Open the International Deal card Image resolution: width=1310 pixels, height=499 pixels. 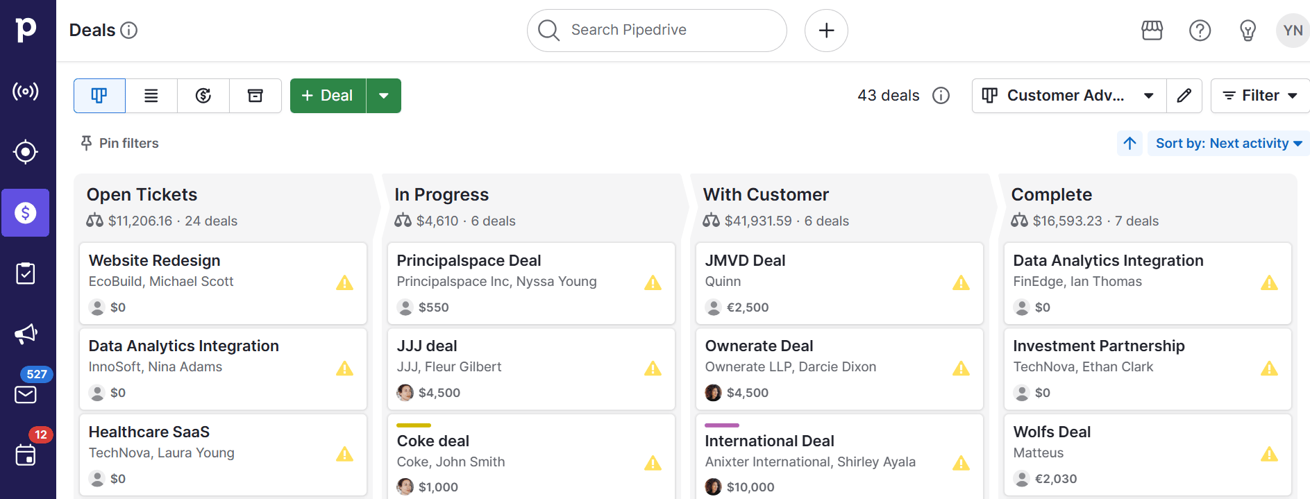click(839, 457)
